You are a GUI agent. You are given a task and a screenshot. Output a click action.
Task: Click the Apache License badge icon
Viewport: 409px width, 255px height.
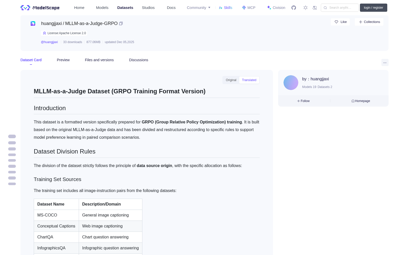point(44,33)
